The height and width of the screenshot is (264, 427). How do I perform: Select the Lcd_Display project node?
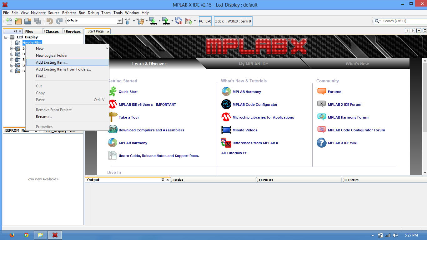click(27, 37)
